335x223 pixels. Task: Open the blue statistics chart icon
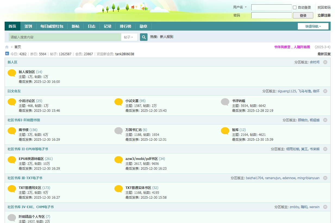(x=7, y=54)
